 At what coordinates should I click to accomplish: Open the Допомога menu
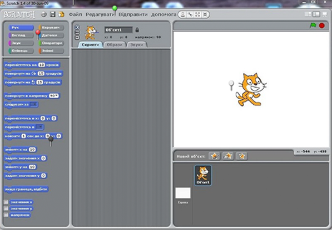(x=163, y=14)
